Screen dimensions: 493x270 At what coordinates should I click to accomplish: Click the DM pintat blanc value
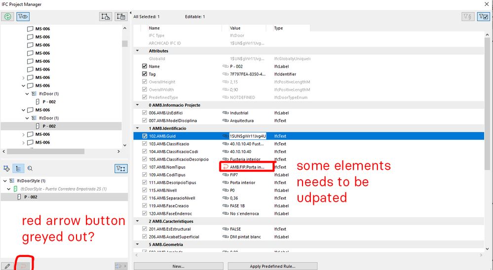pyautogui.click(x=246, y=237)
